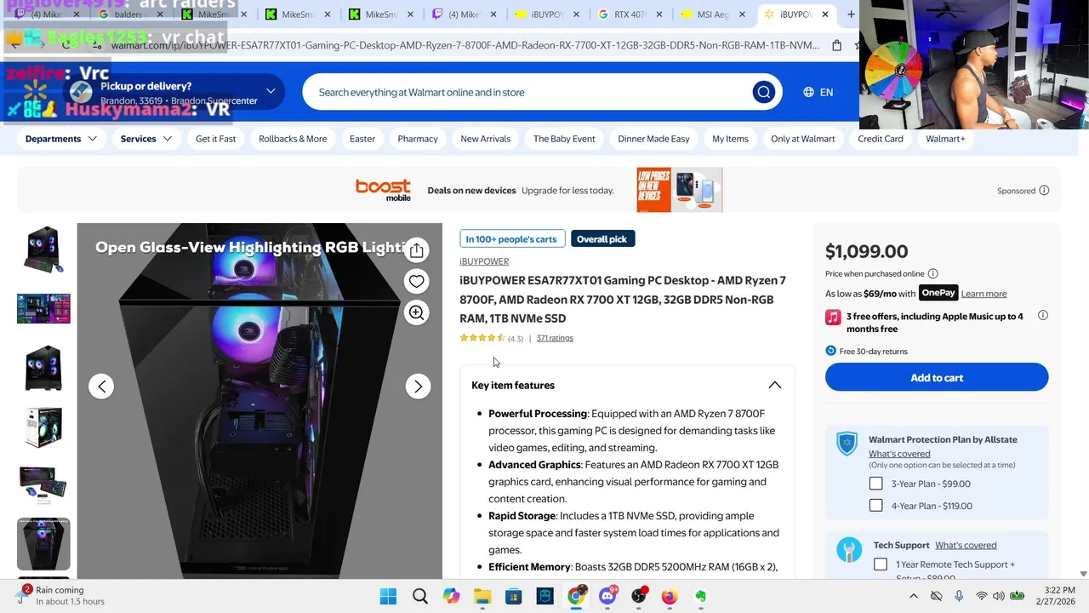Viewport: 1089px width, 613px height.
Task: Open Firefox from taskbar
Action: click(x=670, y=596)
